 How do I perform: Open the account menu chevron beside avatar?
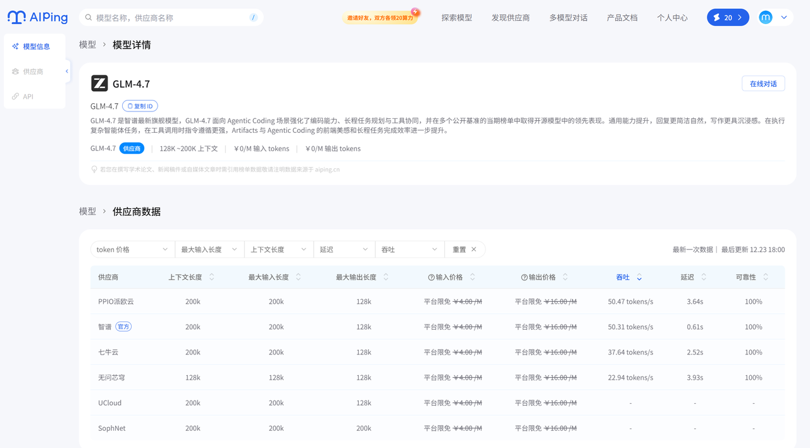click(784, 18)
